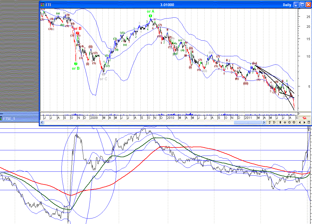This screenshot has height=224, width=312.
Task: Step chart forward with right triangle
Action: (x=304, y=122)
